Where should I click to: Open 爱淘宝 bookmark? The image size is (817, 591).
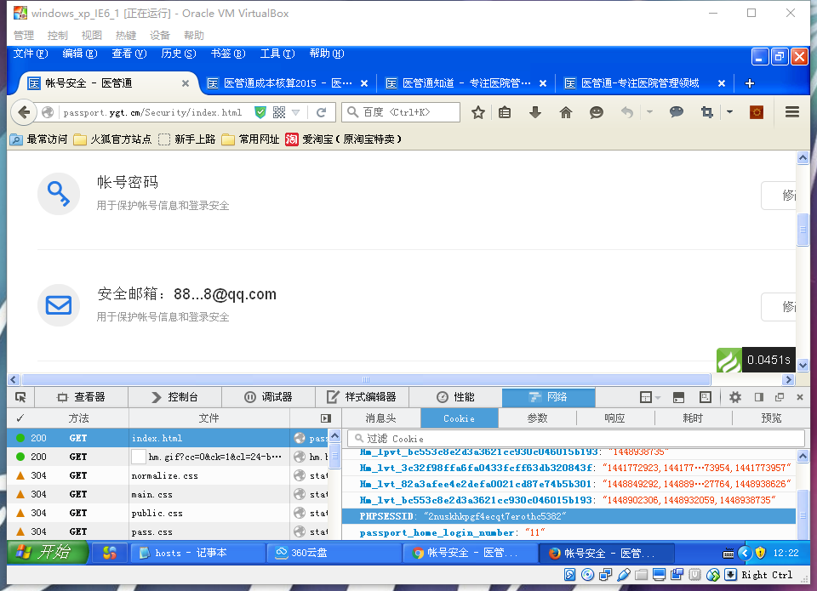tap(343, 139)
